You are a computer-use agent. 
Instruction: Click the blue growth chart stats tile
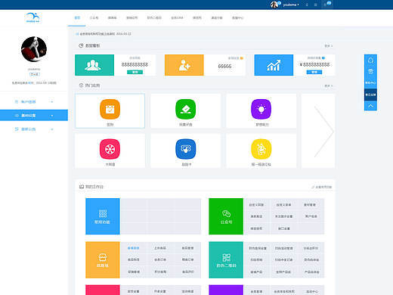(x=274, y=65)
